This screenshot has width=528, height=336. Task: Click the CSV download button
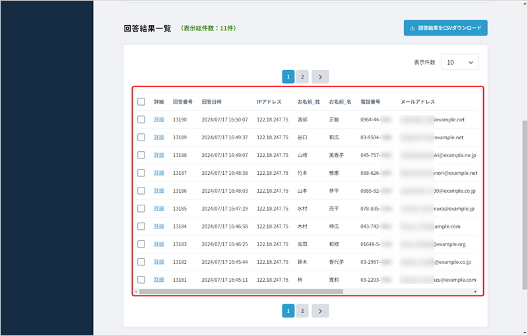coord(445,28)
